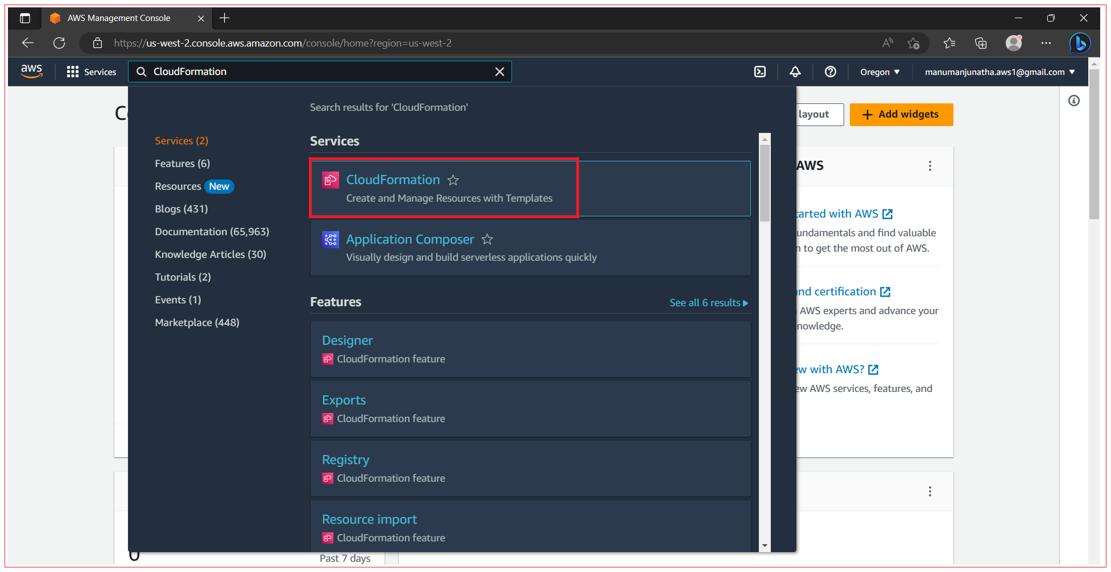Expand the Oregon region dropdown
Image resolution: width=1111 pixels, height=572 pixels.
879,72
